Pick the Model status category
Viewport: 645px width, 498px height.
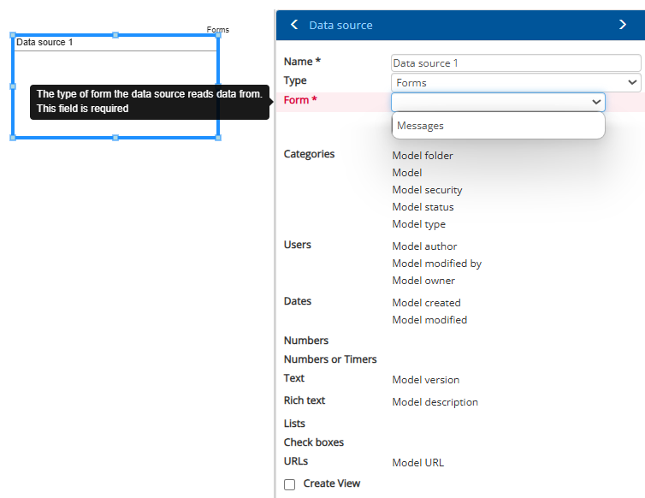click(423, 207)
